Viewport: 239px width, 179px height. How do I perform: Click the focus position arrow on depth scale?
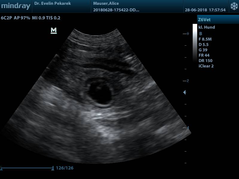tap(184, 92)
